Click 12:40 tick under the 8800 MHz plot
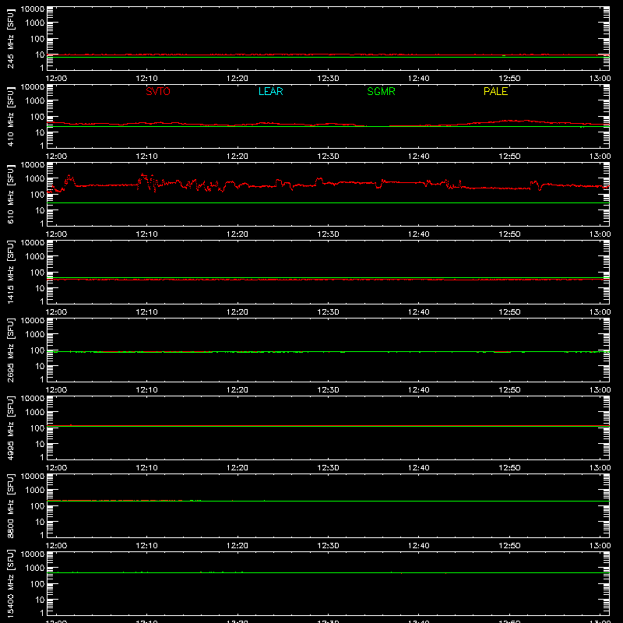Viewport: 623px width, 623px height. tap(419, 546)
